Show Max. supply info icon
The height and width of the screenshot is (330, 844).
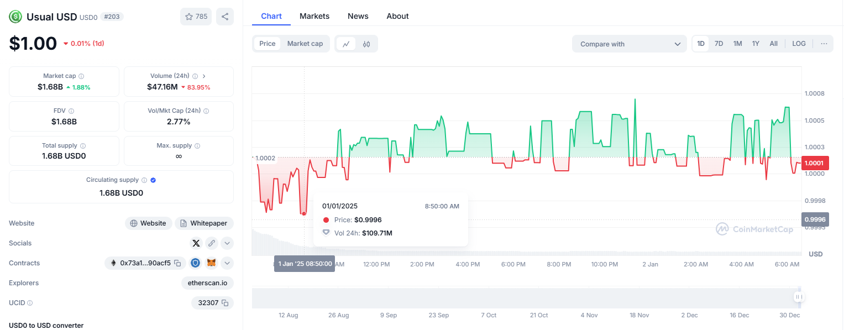click(x=197, y=146)
